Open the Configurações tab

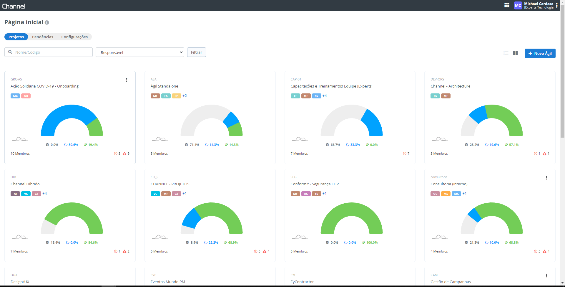pyautogui.click(x=74, y=37)
